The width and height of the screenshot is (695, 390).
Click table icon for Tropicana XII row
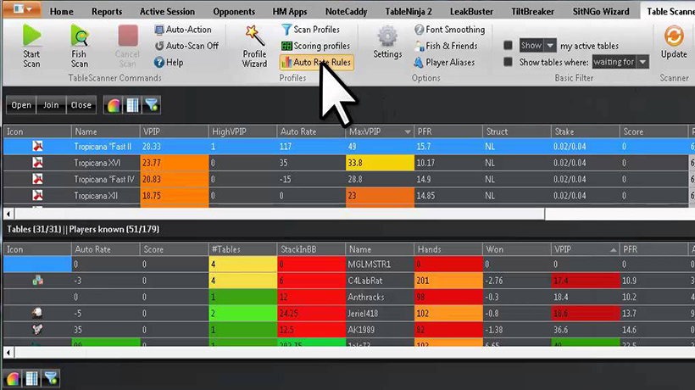coord(37,196)
